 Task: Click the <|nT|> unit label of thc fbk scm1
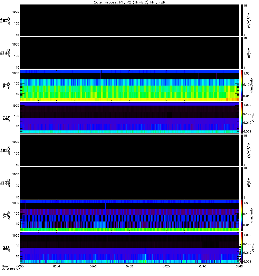coord(253,248)
